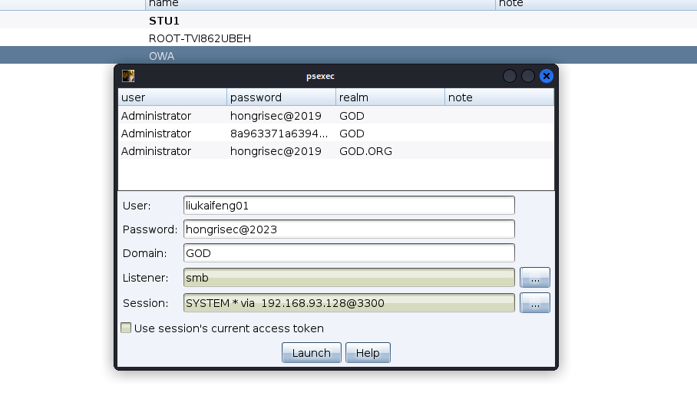Sort credentials by password column header
Image resolution: width=697 pixels, height=409 pixels.
coord(281,97)
